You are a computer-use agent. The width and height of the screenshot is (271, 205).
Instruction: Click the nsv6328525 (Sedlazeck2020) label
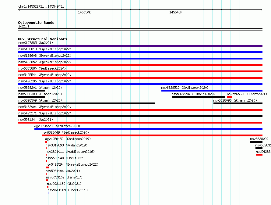[185, 88]
